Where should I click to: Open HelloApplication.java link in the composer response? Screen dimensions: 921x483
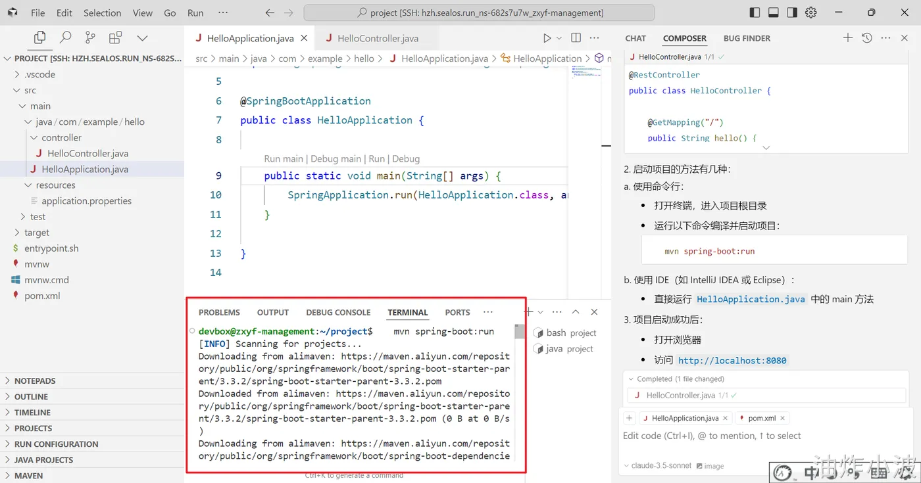pyautogui.click(x=751, y=299)
